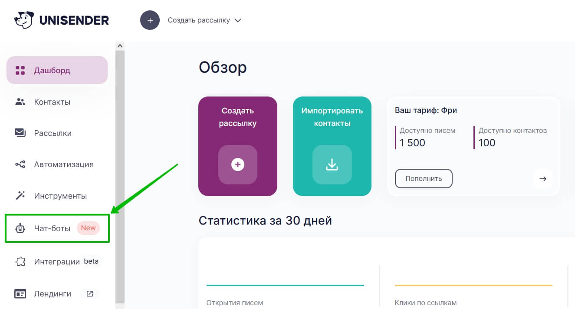Viewport: 575px width, 309px height.
Task: Open Интеграции via the puzzle piece icon
Action: pos(20,261)
